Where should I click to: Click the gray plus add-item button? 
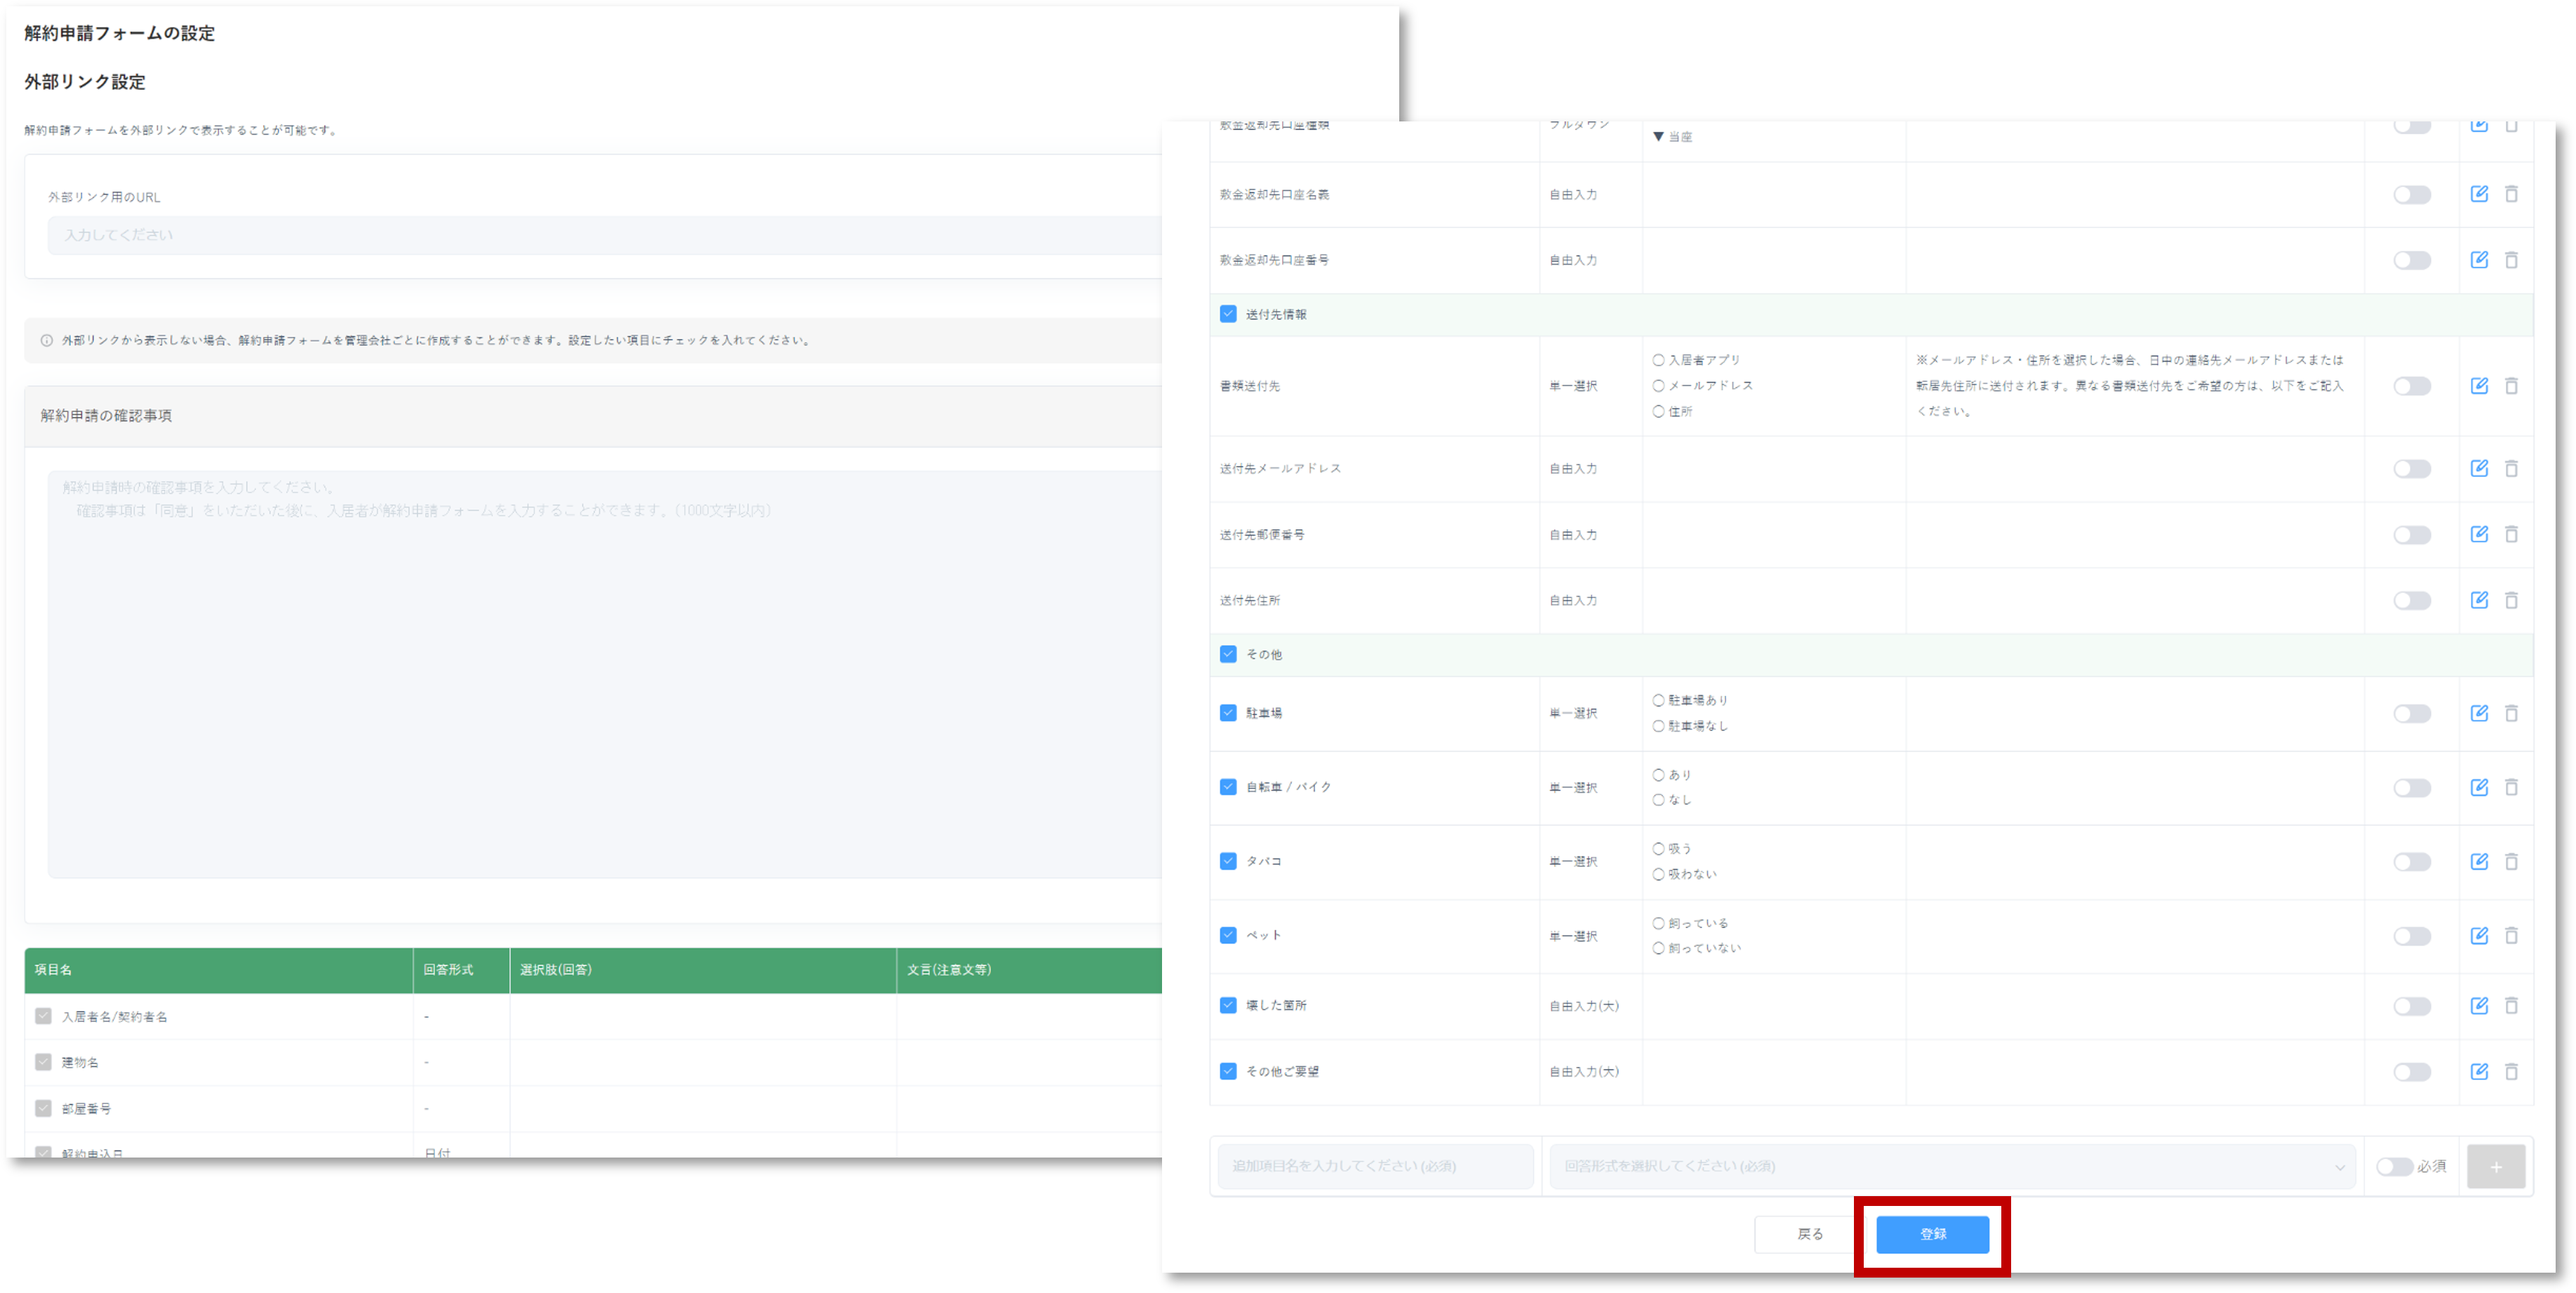[2495, 1167]
